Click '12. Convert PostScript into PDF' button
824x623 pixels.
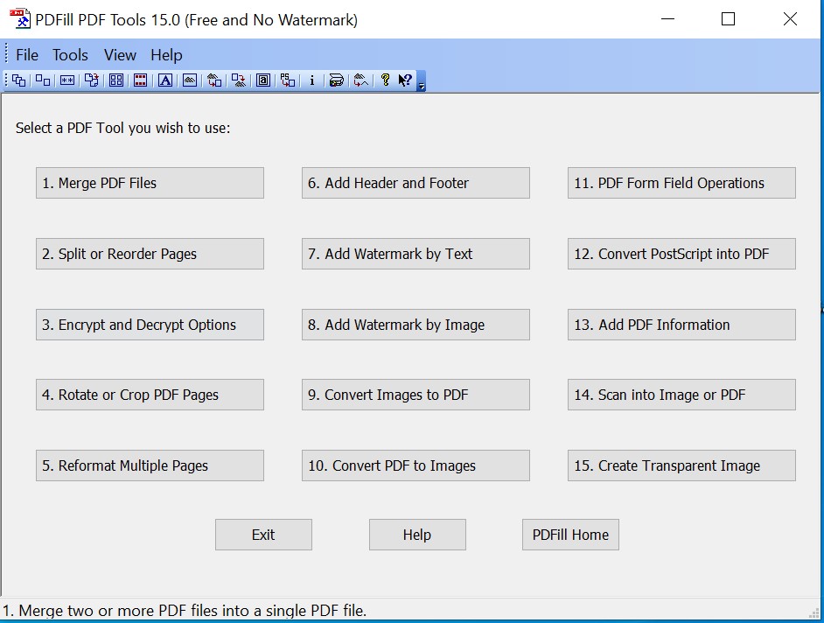(x=681, y=254)
